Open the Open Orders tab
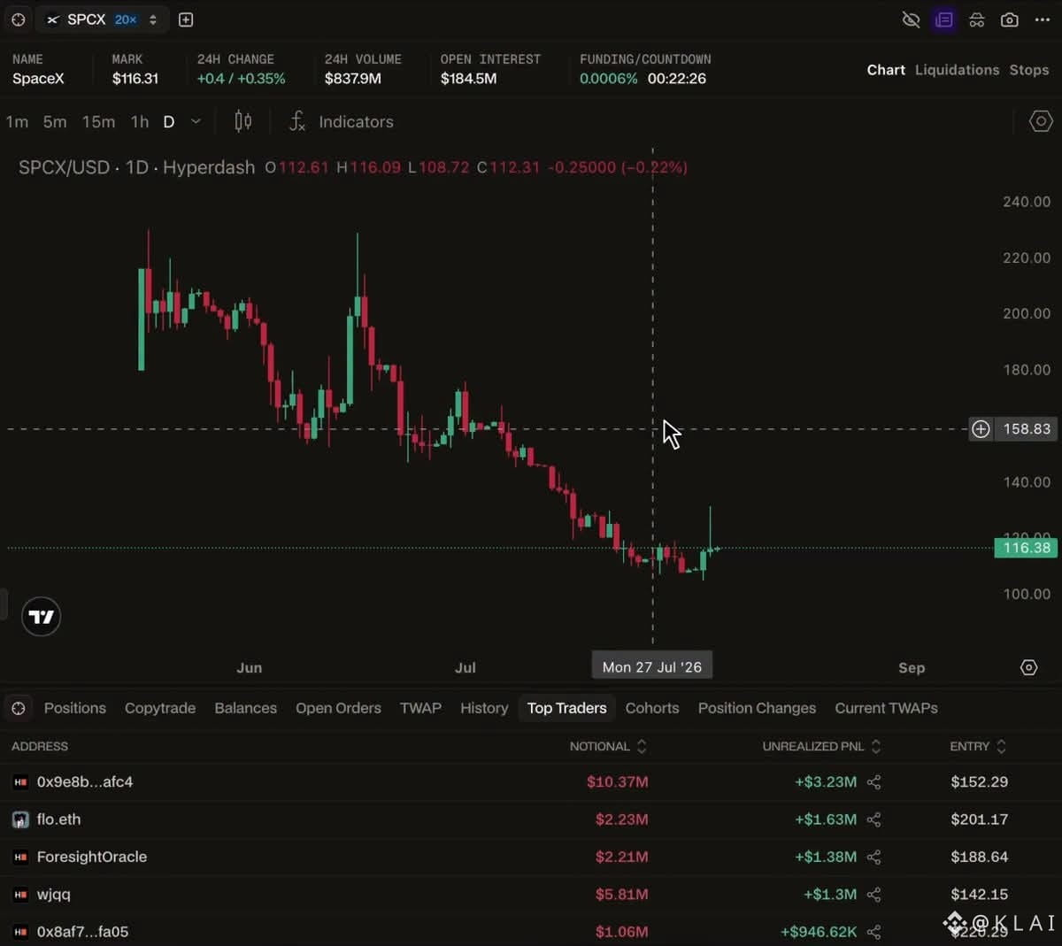 338,708
